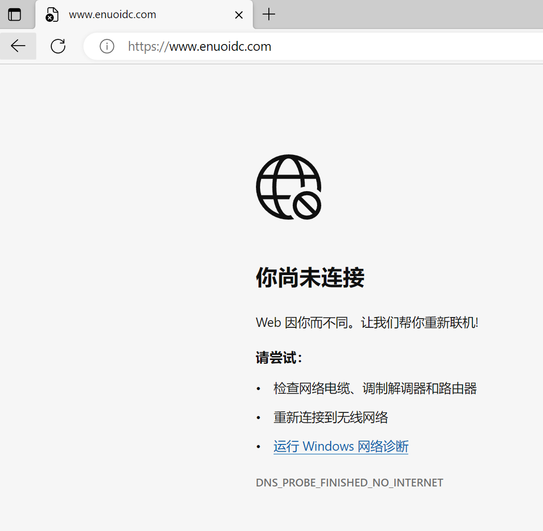The image size is (543, 531).
Task: Click the Web 因你而不同 message line
Action: coord(366,323)
